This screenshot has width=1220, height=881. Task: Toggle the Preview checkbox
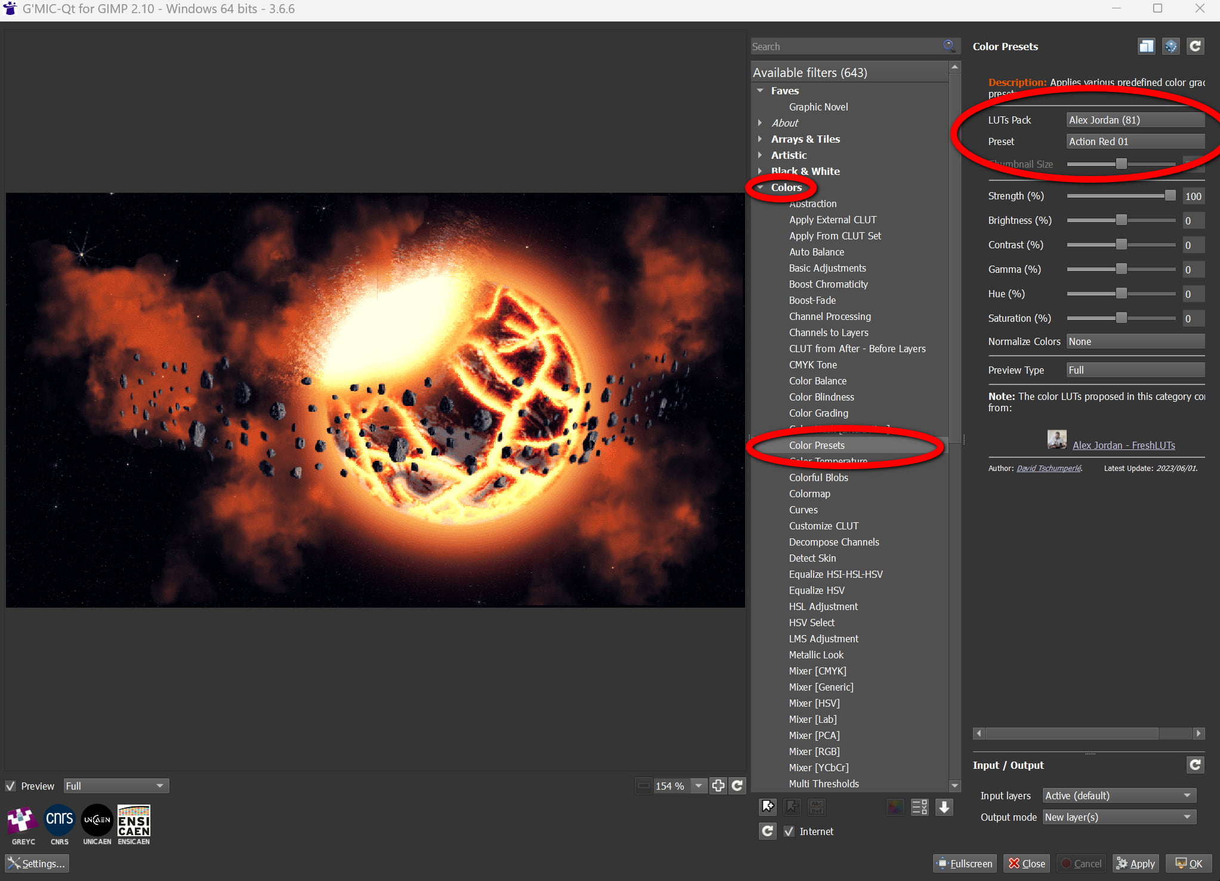(x=11, y=786)
